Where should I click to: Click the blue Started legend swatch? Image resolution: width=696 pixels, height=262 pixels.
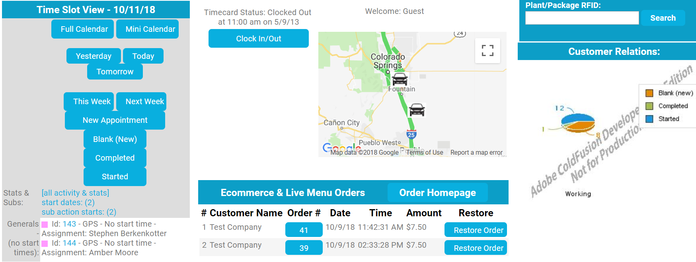tap(649, 119)
